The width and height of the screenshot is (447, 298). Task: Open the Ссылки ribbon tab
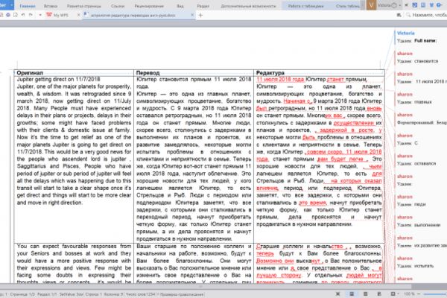click(x=118, y=6)
